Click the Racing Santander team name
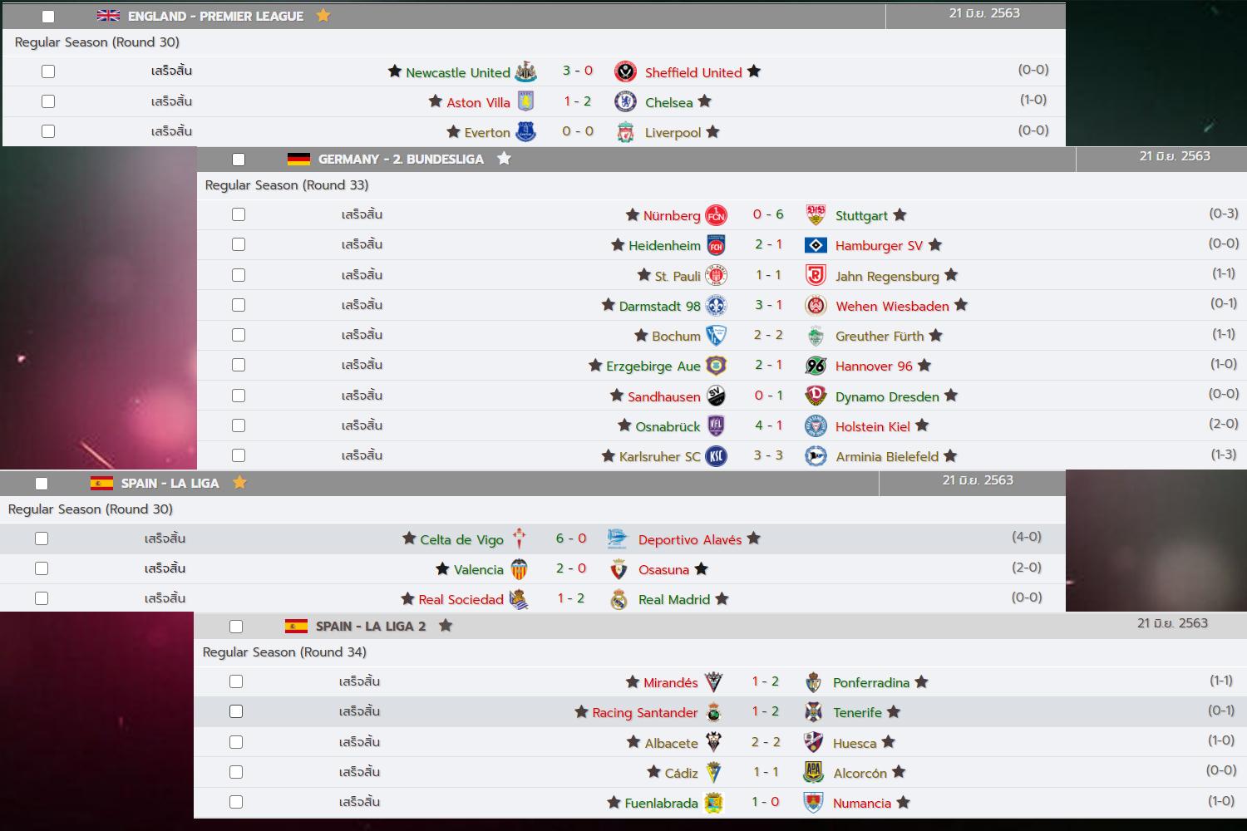The image size is (1247, 831). [644, 713]
